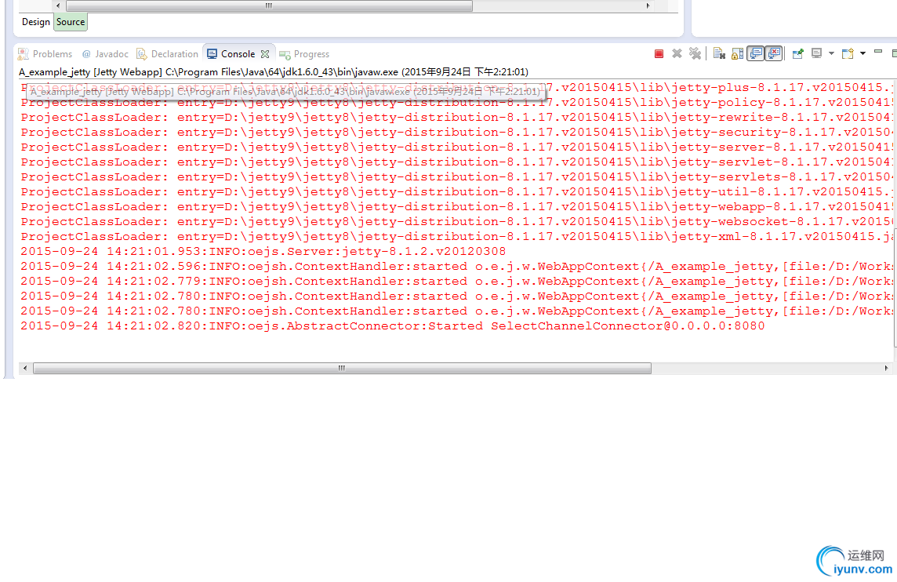
Task: Toggle show console on standard error
Action: click(x=774, y=54)
